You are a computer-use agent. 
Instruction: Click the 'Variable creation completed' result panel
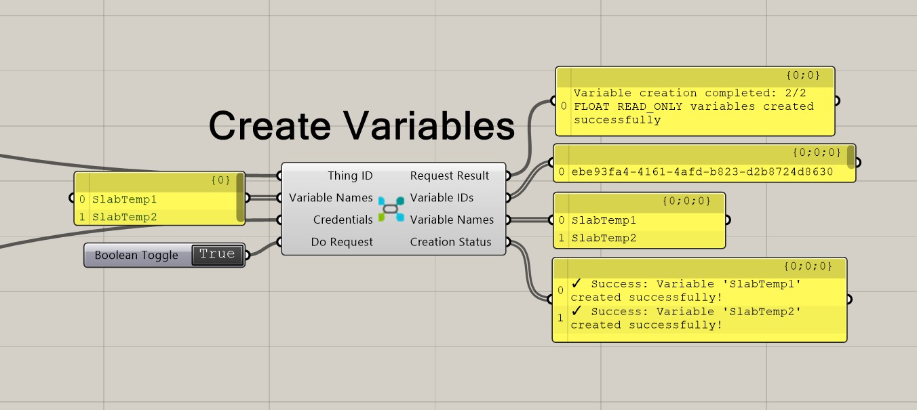coord(693,106)
